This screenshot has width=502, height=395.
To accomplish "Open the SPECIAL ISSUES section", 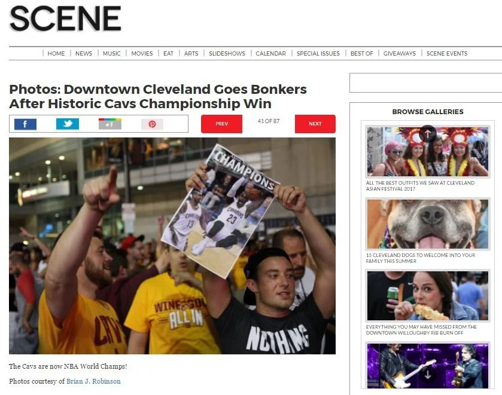I will 318,53.
